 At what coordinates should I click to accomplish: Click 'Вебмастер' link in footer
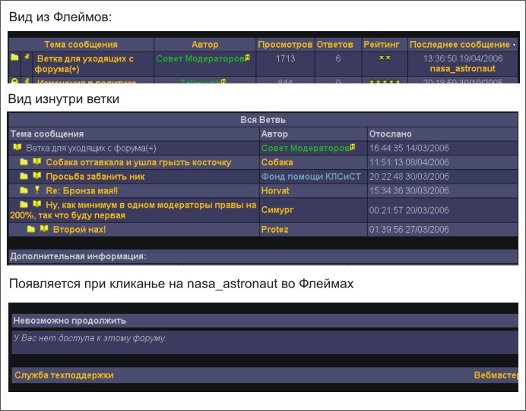[494, 375]
